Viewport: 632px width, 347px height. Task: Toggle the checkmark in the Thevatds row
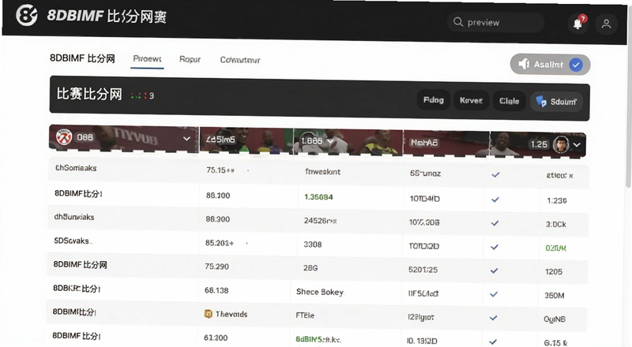(x=493, y=318)
